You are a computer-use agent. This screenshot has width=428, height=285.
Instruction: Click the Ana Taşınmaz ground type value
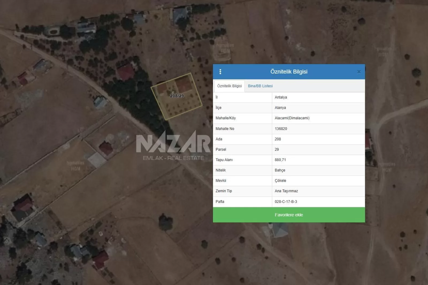pos(286,191)
